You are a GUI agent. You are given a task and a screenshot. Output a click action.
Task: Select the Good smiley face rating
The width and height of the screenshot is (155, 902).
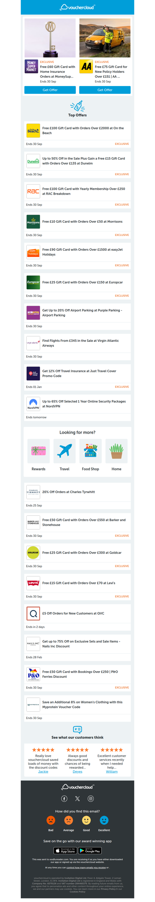click(86, 820)
